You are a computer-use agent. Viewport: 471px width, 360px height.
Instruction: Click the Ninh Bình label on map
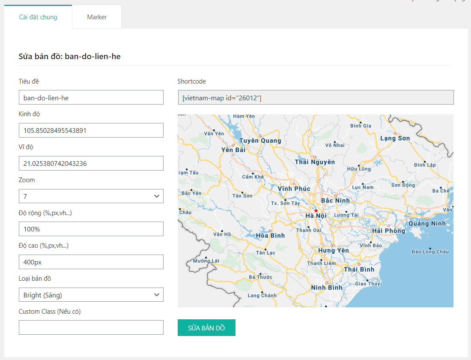327,288
